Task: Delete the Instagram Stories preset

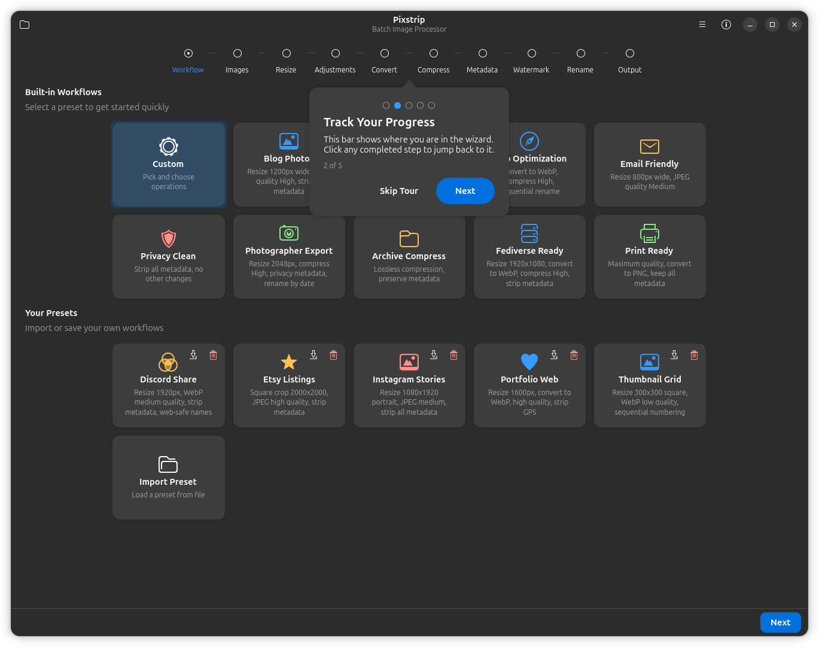Action: coord(453,355)
